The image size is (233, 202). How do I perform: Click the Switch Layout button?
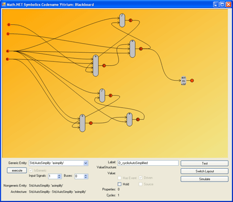[204, 171]
